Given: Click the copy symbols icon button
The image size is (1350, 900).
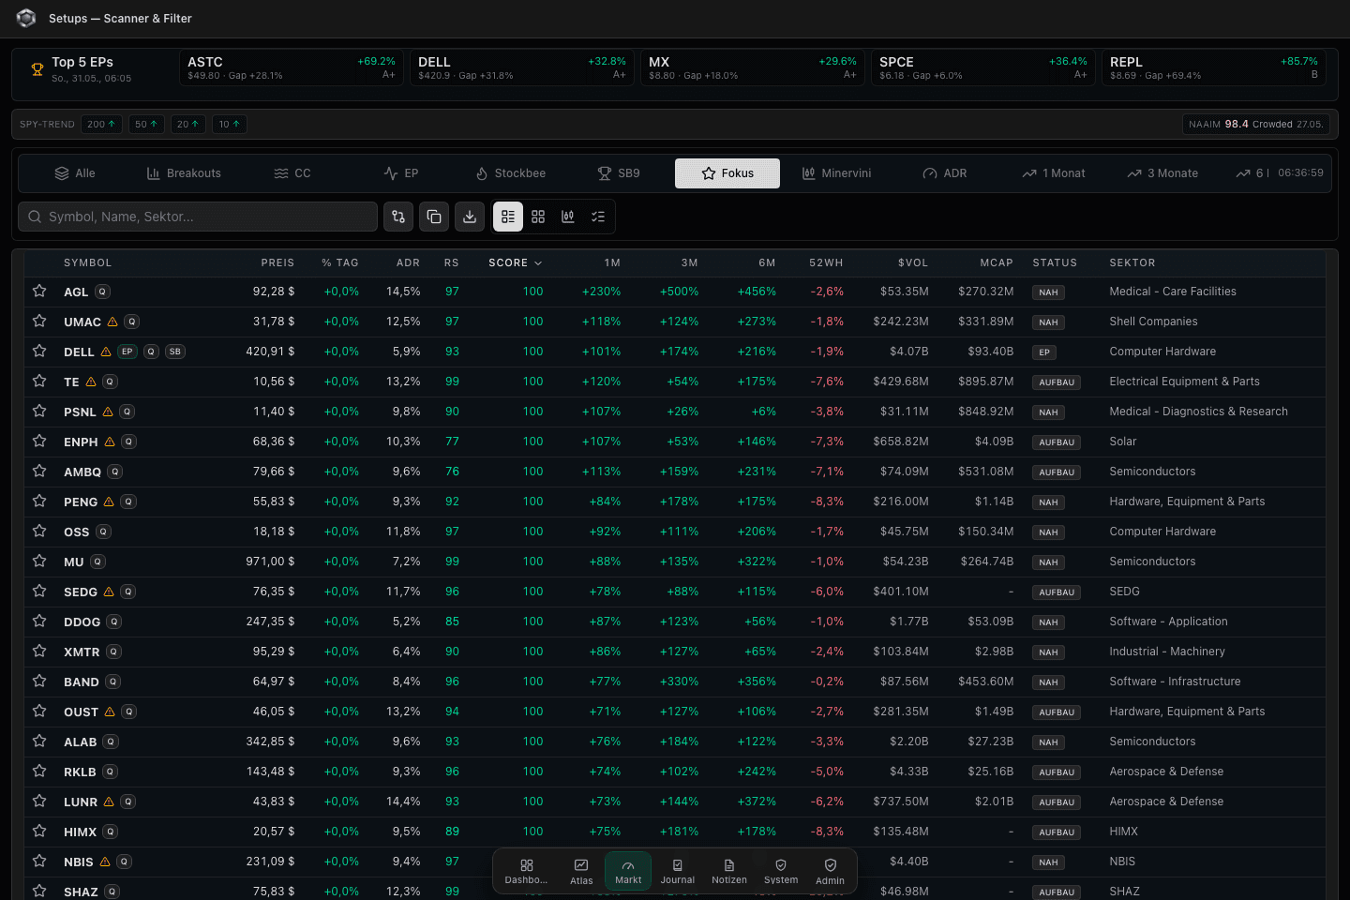Looking at the screenshot, I should 434,217.
